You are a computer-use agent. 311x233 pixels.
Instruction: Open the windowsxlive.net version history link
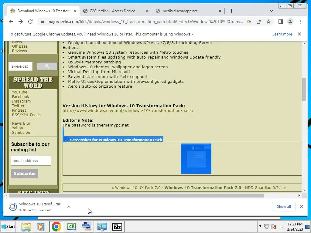128,110
